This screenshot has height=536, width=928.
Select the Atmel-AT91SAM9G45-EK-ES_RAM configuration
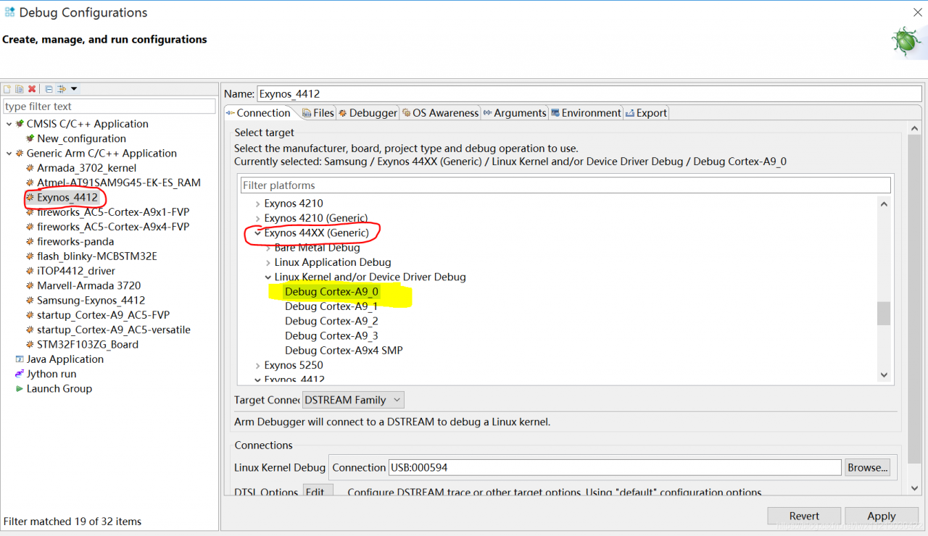coord(119,183)
